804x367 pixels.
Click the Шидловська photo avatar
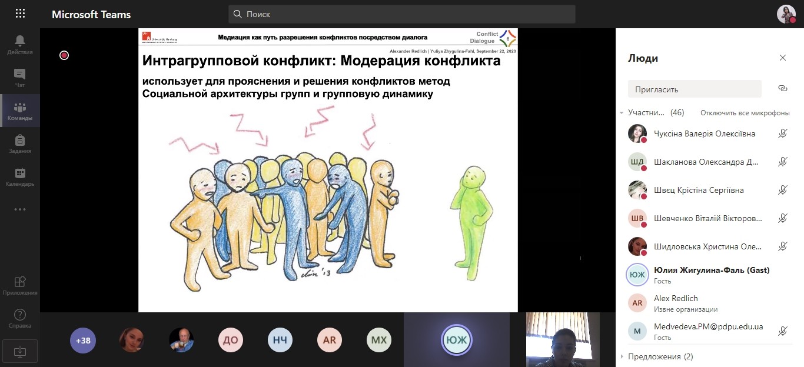click(637, 246)
